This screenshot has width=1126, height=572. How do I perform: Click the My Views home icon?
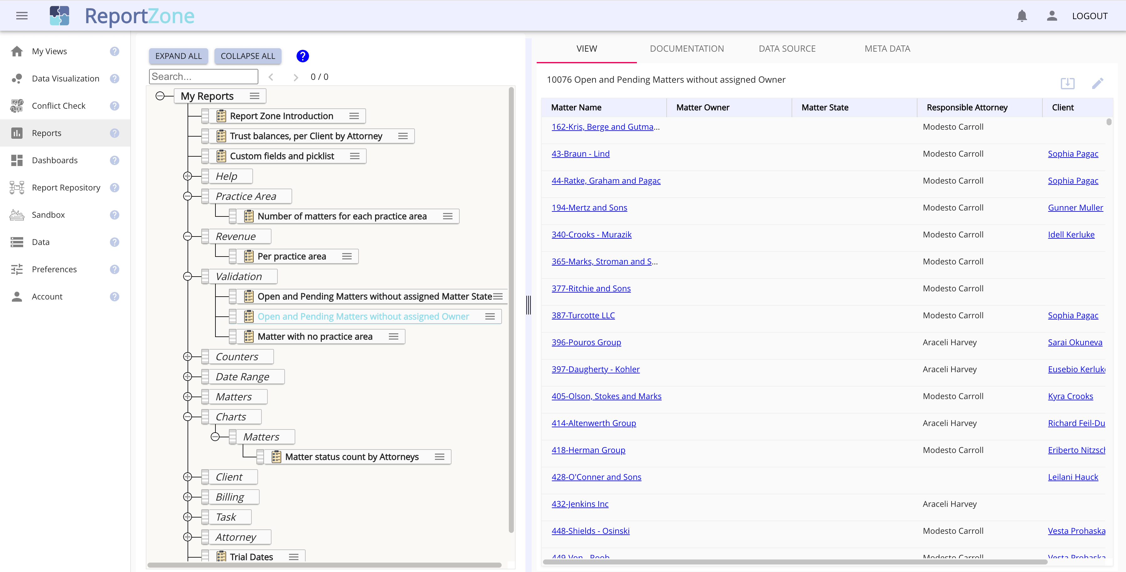[17, 51]
